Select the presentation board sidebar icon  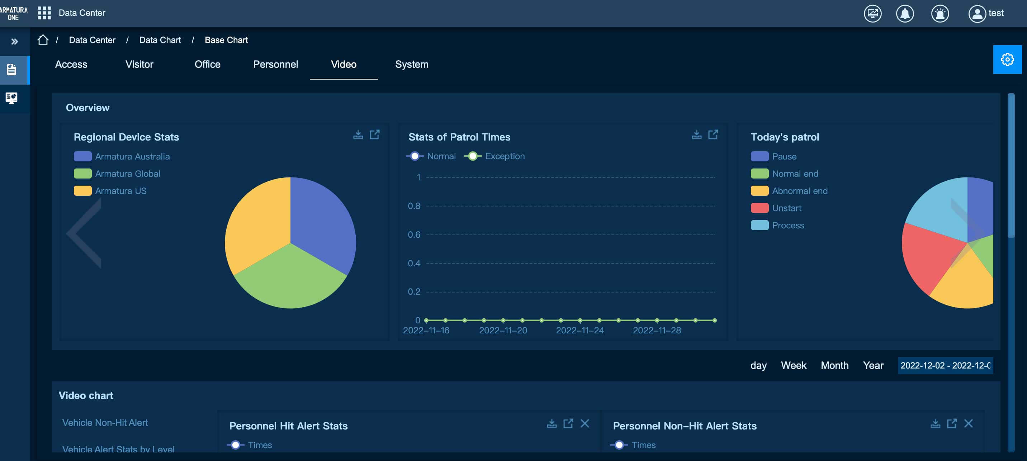pos(11,98)
